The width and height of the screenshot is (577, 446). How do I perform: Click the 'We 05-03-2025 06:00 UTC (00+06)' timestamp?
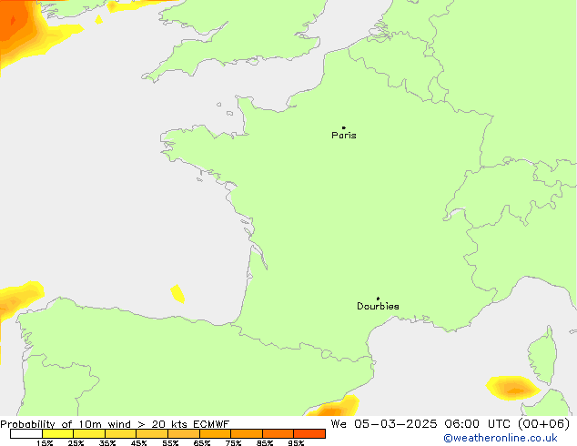(x=450, y=424)
